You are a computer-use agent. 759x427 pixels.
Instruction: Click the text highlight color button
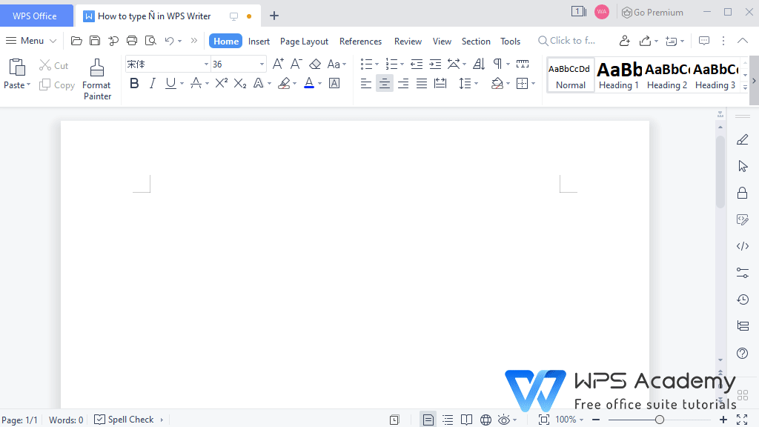284,83
